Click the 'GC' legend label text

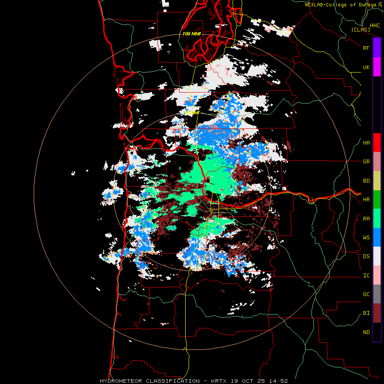coord(367,294)
